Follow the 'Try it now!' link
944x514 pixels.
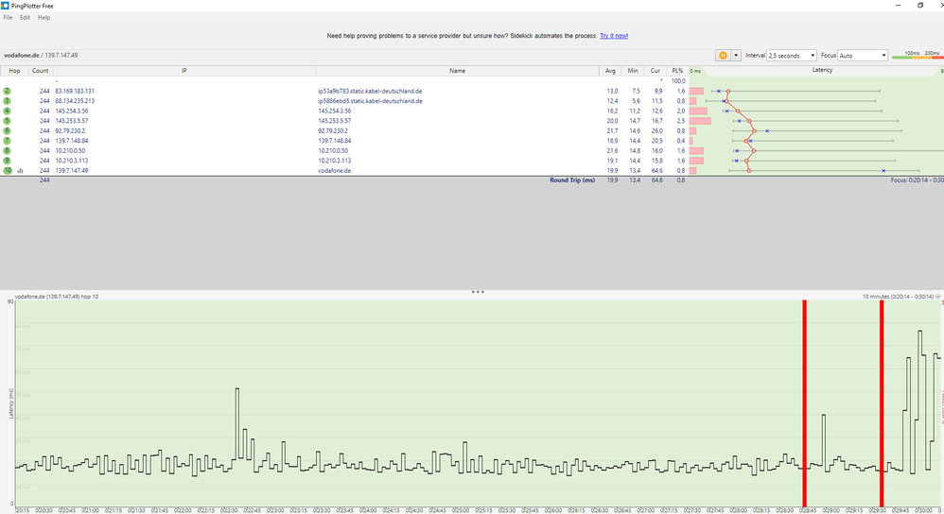pos(614,36)
